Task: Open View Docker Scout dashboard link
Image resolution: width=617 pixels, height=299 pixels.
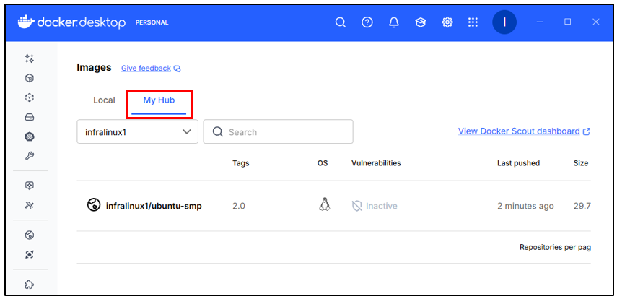Action: [x=524, y=131]
